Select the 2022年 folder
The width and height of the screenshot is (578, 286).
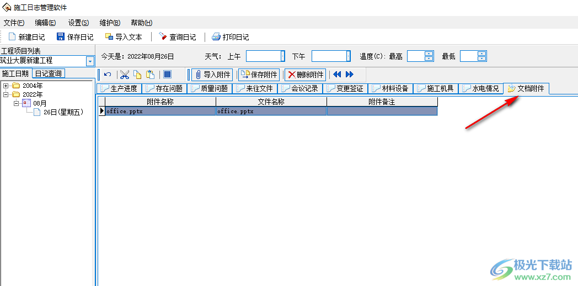27,94
